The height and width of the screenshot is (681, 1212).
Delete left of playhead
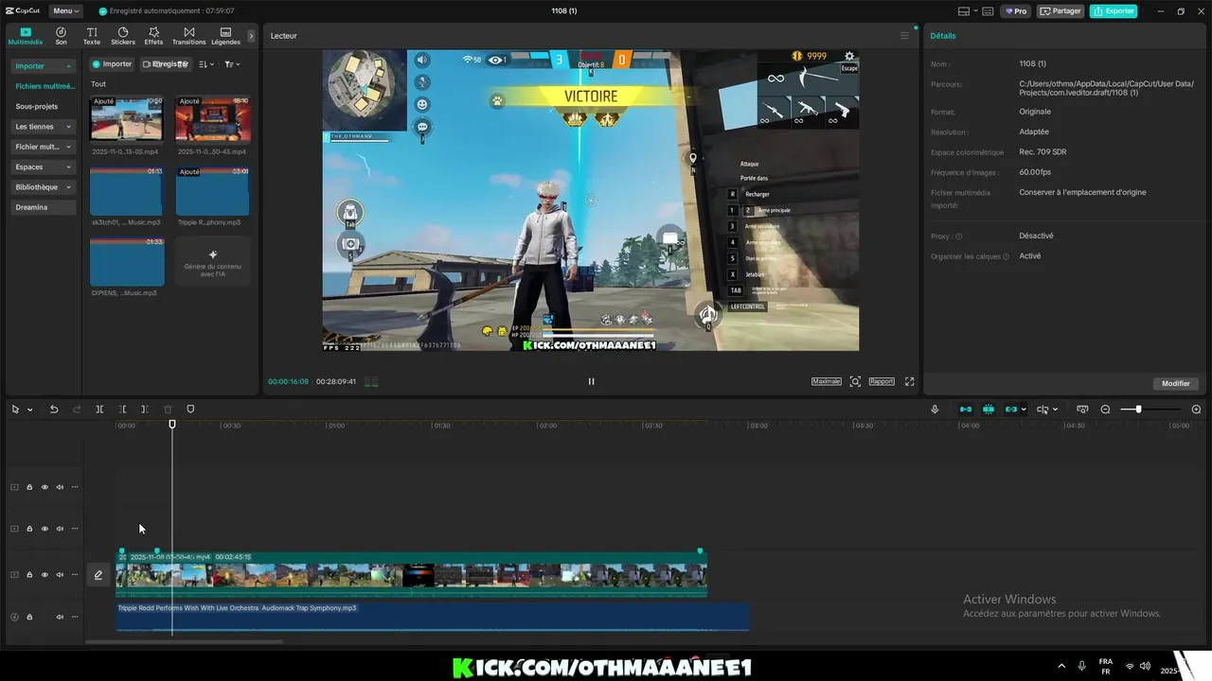click(122, 410)
